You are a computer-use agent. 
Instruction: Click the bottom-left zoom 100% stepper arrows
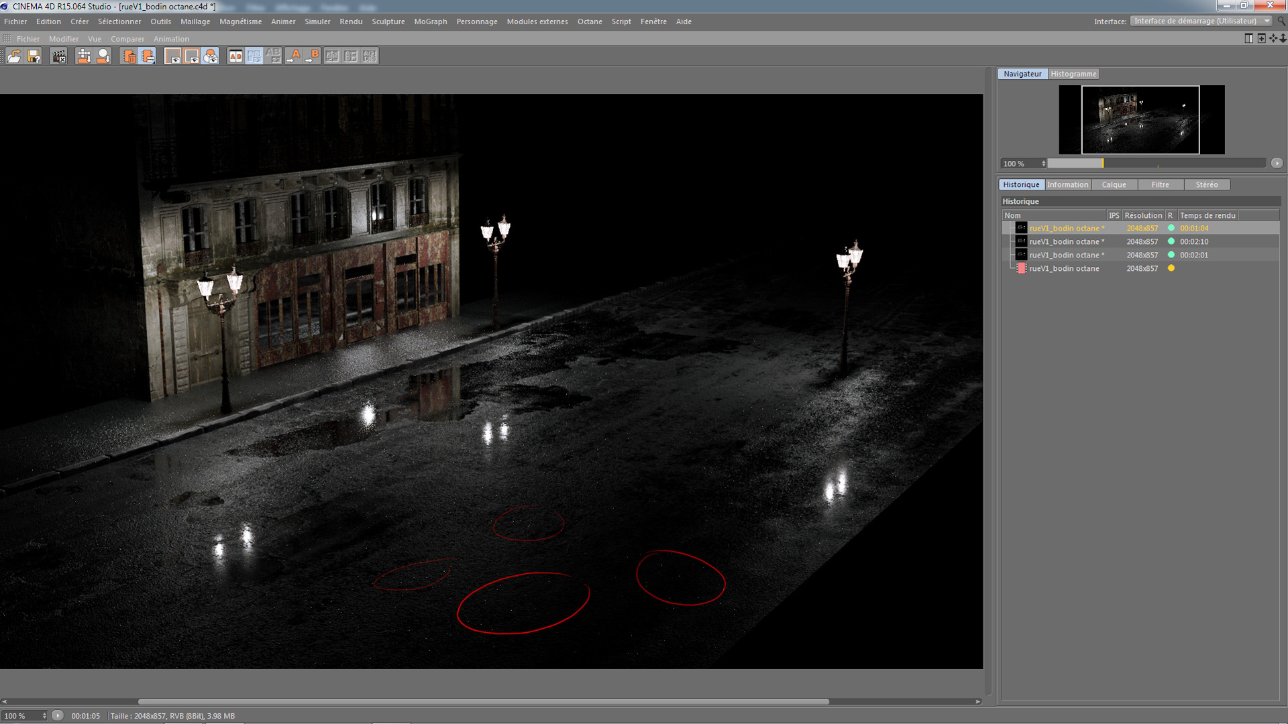pyautogui.click(x=44, y=716)
